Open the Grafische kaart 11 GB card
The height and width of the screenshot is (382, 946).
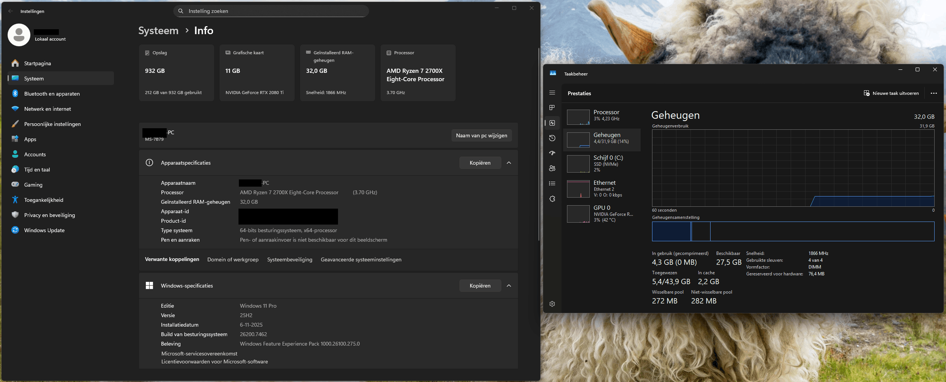click(x=257, y=73)
